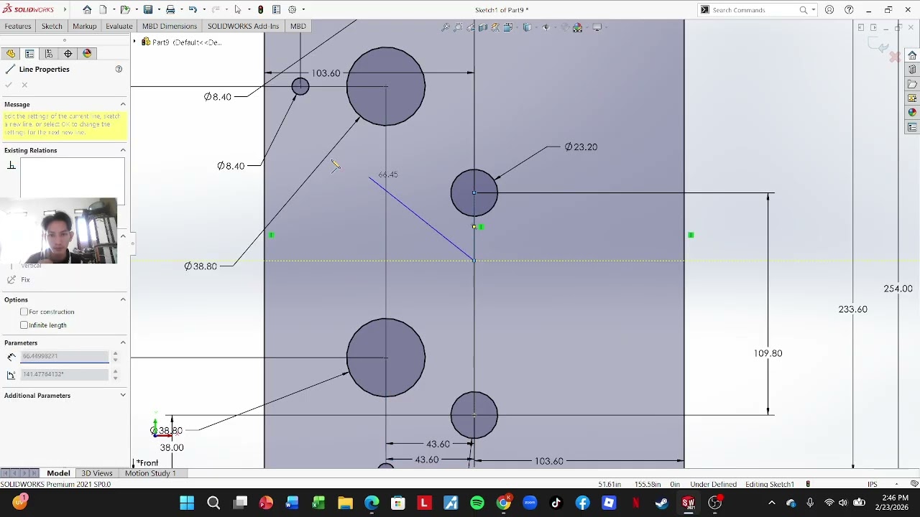The image size is (920, 517).
Task: Click Zoom to Area in heads-up toolbar
Action: (458, 27)
